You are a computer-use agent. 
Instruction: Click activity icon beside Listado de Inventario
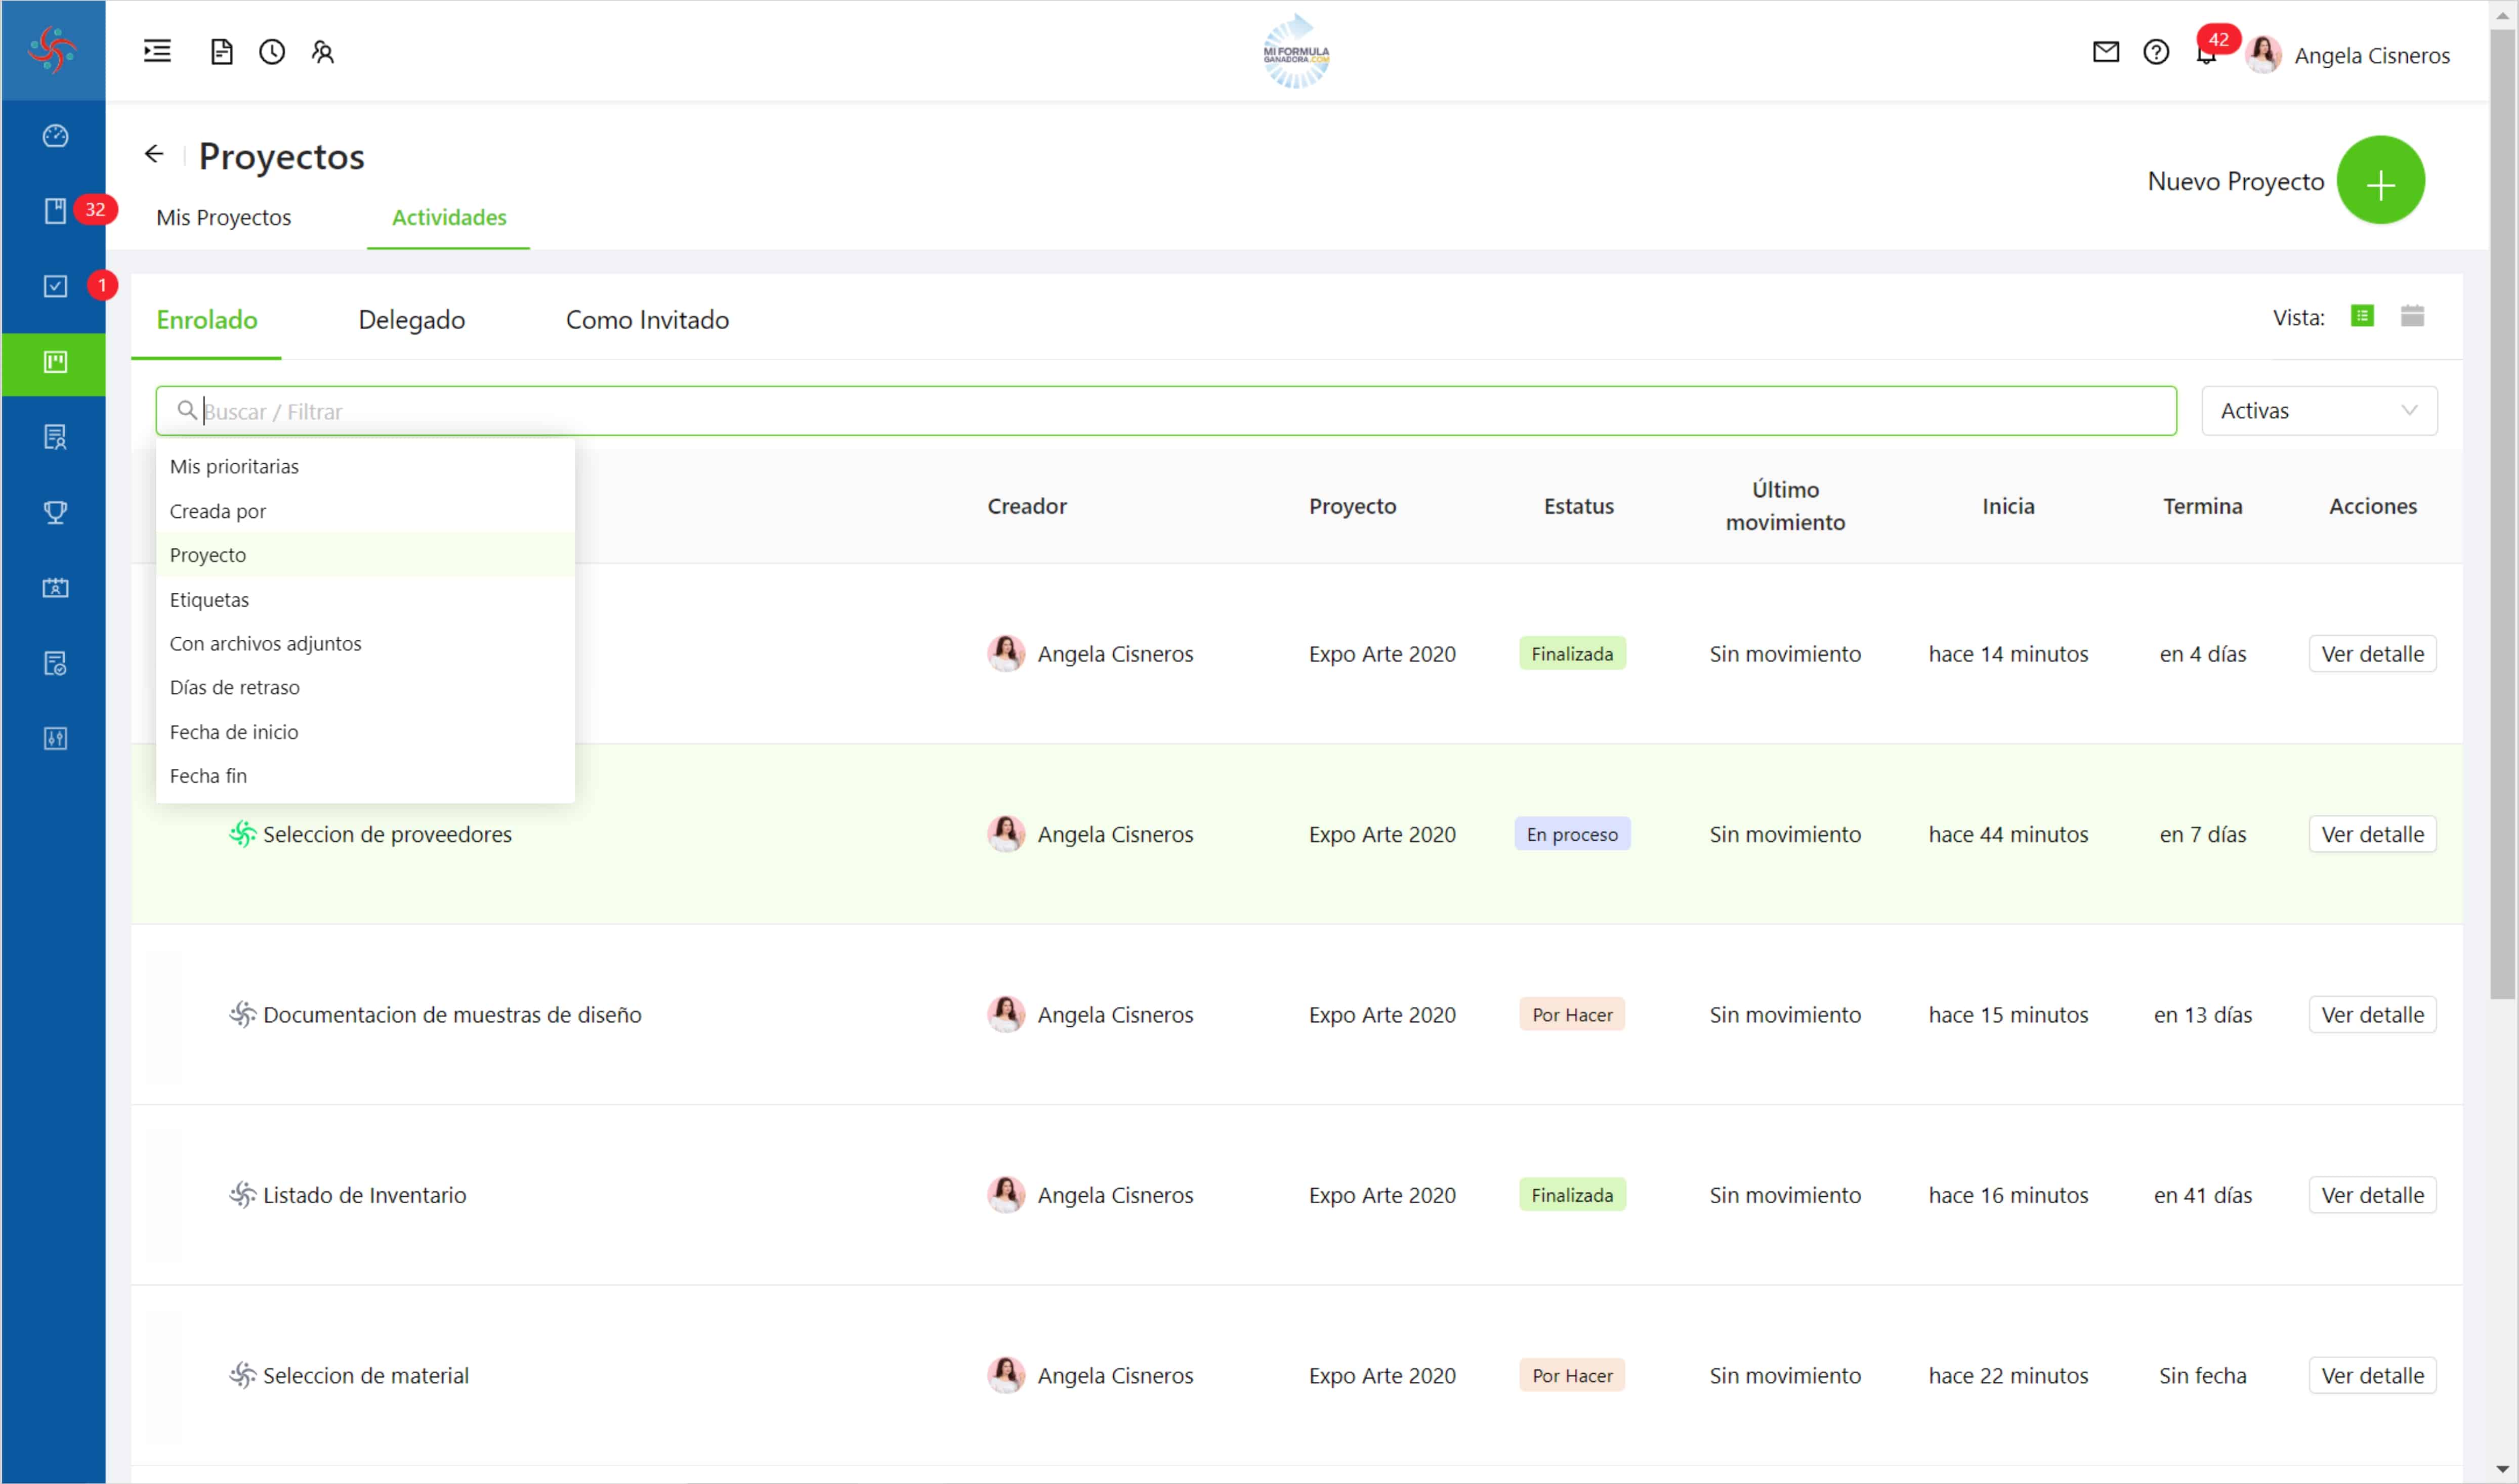[242, 1194]
